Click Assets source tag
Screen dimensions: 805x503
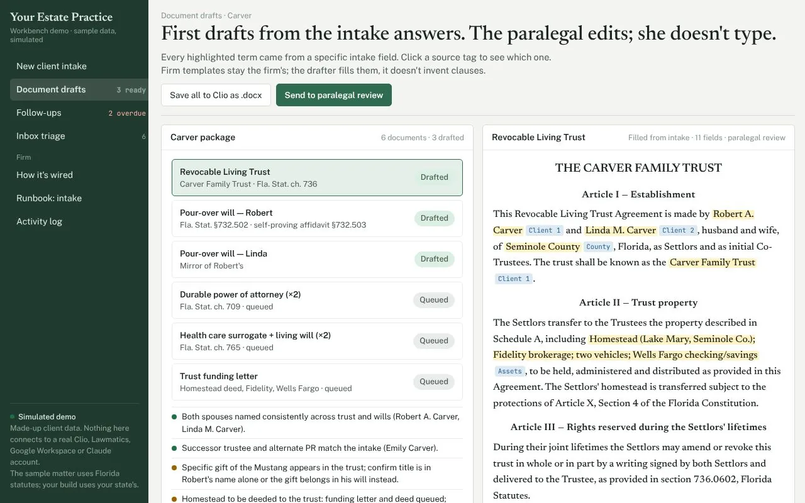coord(509,372)
